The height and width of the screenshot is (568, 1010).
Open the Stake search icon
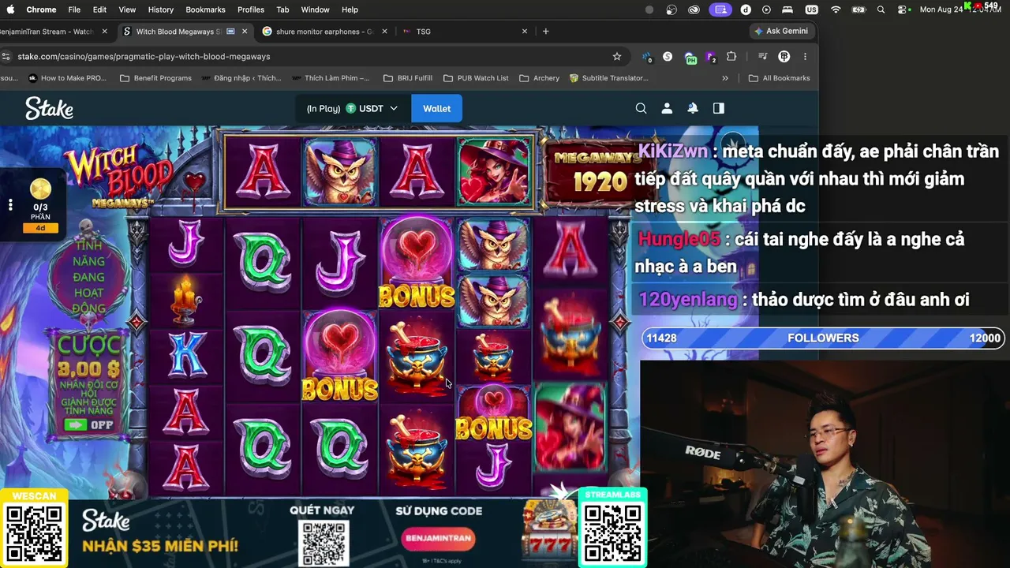click(x=641, y=108)
